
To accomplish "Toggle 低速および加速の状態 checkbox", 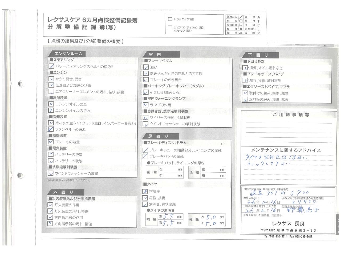I will point(51,85).
